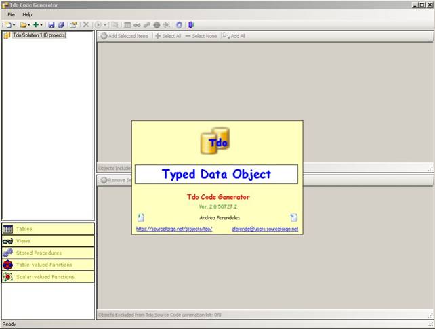This screenshot has height=329, width=435.
Task: Click the Properties window toolbar icon
Action: click(x=74, y=25)
